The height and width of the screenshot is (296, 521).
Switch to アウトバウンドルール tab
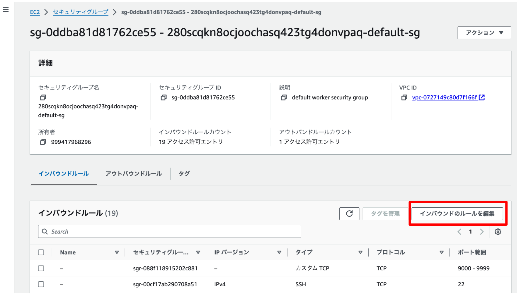click(x=134, y=174)
